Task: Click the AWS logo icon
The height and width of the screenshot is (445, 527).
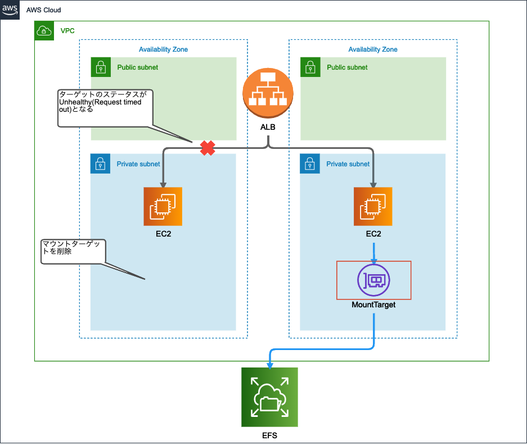Action: pos(10,10)
